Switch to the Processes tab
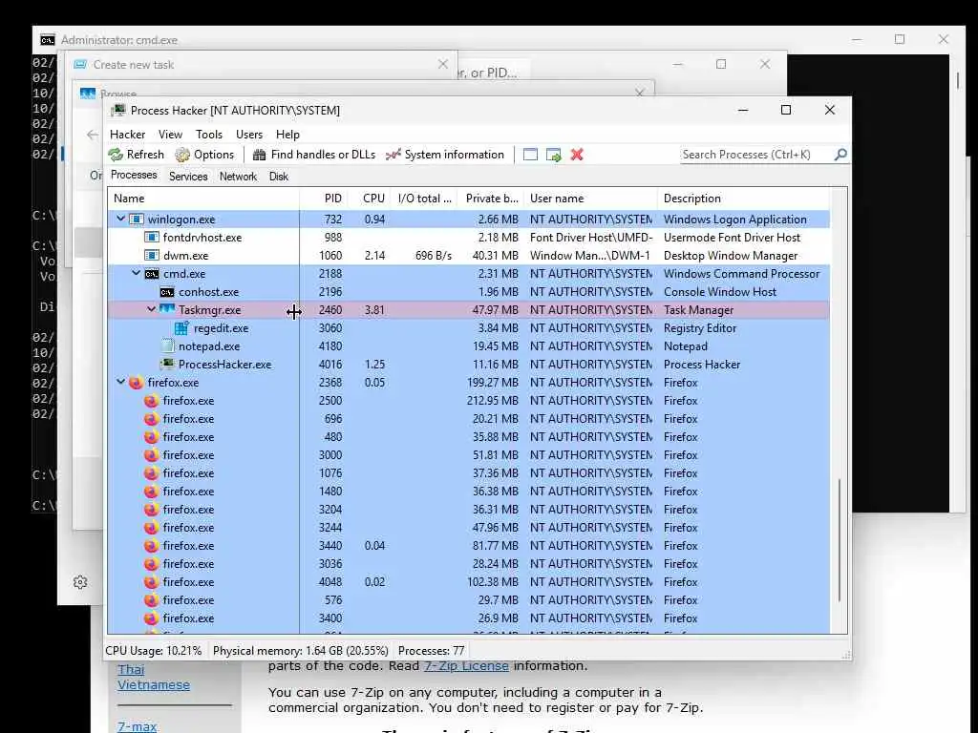 134,176
